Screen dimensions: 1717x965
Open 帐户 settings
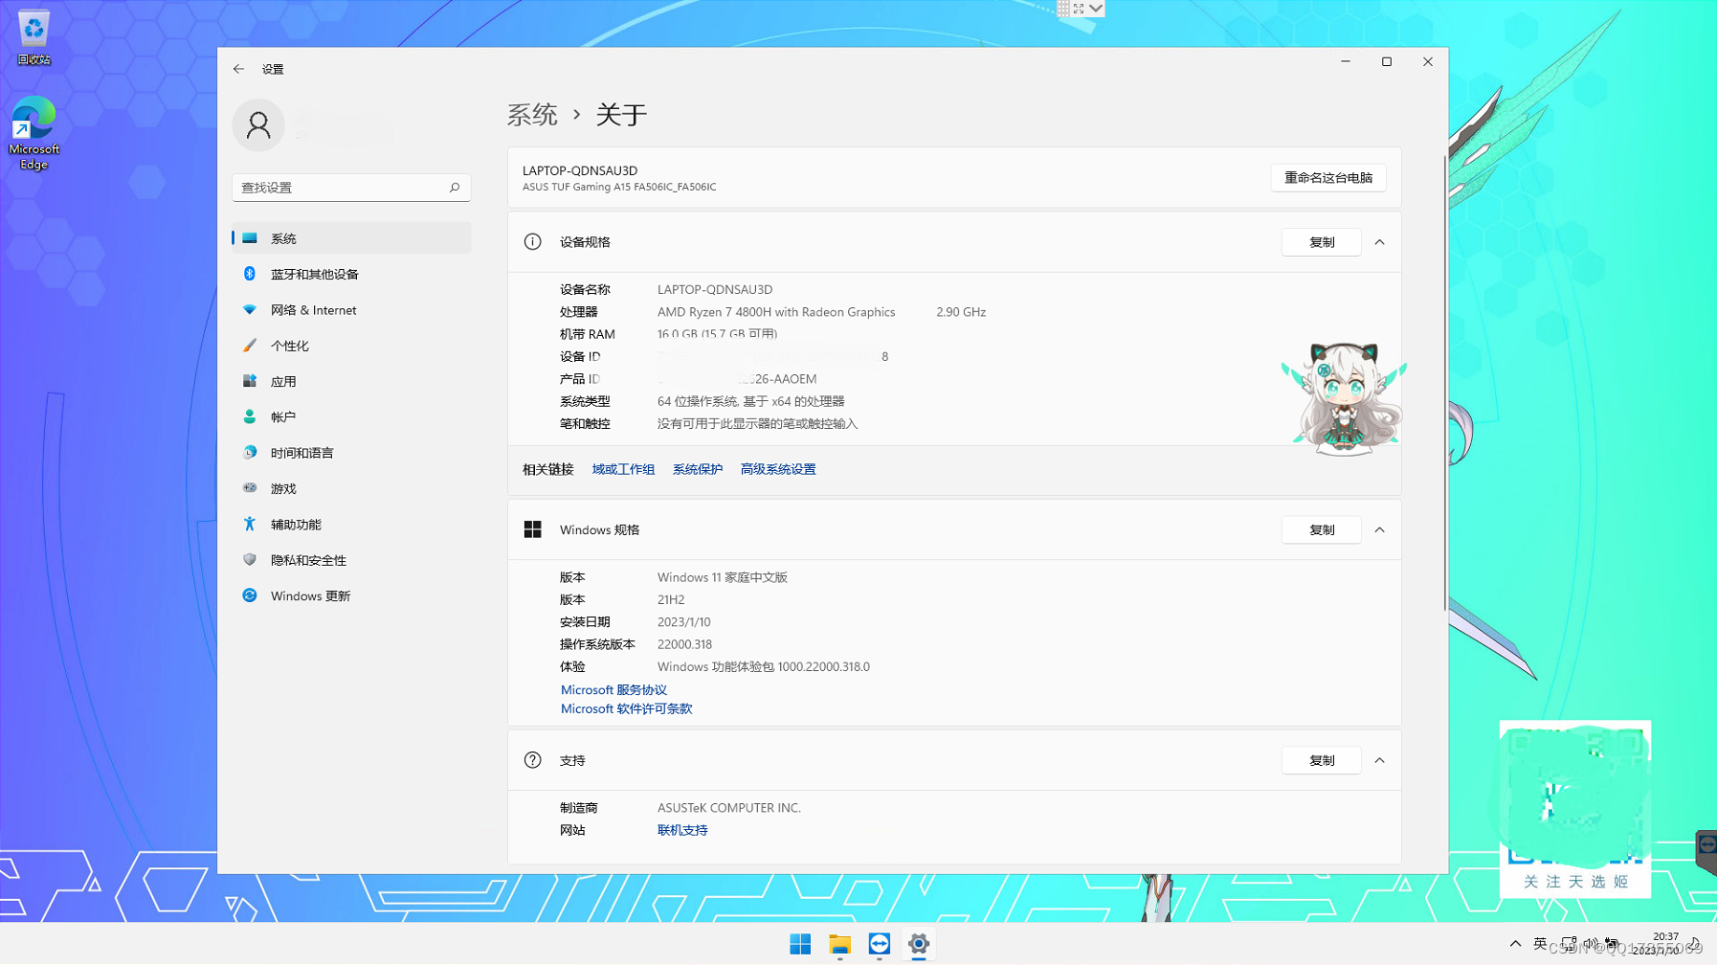[351, 417]
